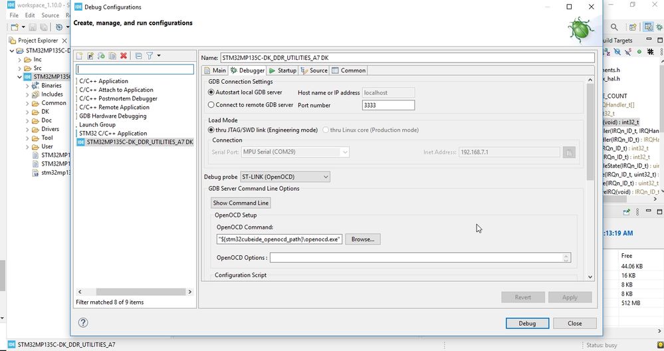Click Export launch configuration icon
This screenshot has width=664, height=351.
tap(101, 56)
